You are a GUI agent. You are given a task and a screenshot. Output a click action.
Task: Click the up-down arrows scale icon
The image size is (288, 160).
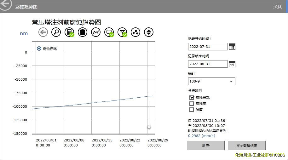[x=149, y=32]
